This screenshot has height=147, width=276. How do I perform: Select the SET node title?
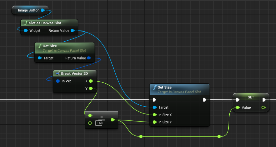tap(251, 97)
